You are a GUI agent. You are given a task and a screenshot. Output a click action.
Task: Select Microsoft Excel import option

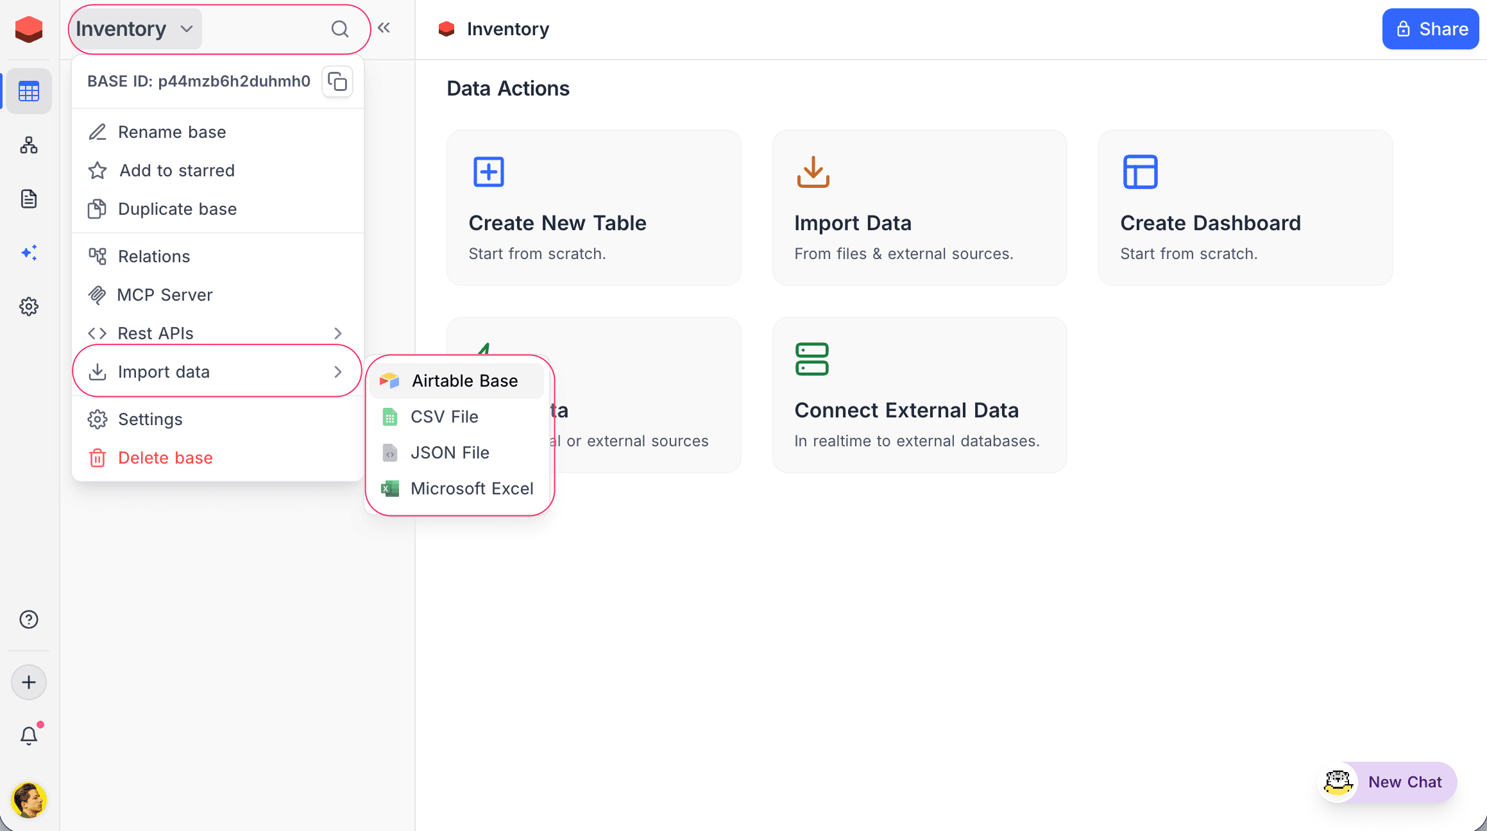(472, 489)
